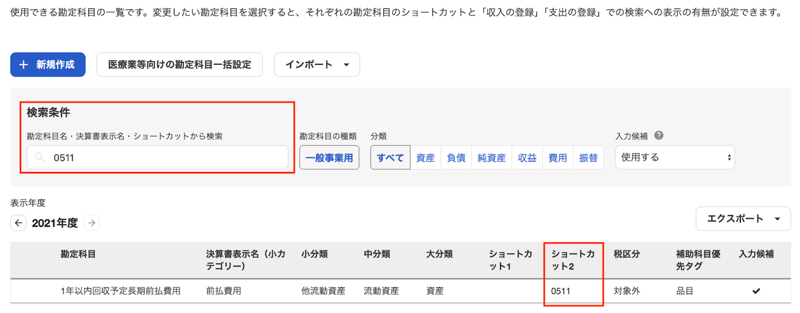Open the 入力候補 help question-mark icon

[658, 135]
